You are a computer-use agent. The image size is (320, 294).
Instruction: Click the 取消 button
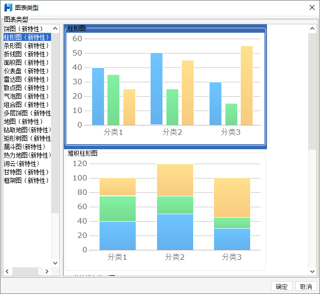tap(306, 287)
